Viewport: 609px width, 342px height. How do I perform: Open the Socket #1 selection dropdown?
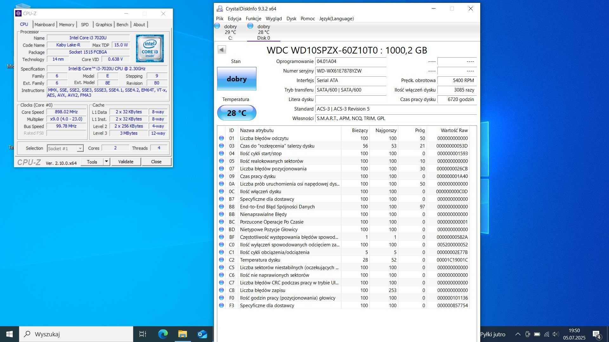pyautogui.click(x=65, y=148)
